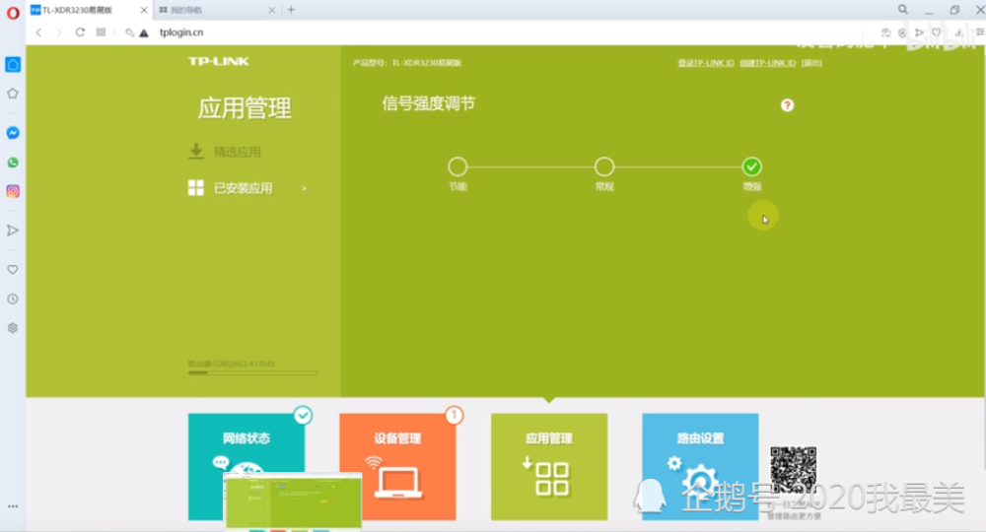Open the Opera sidebar history clock icon

pos(13,299)
